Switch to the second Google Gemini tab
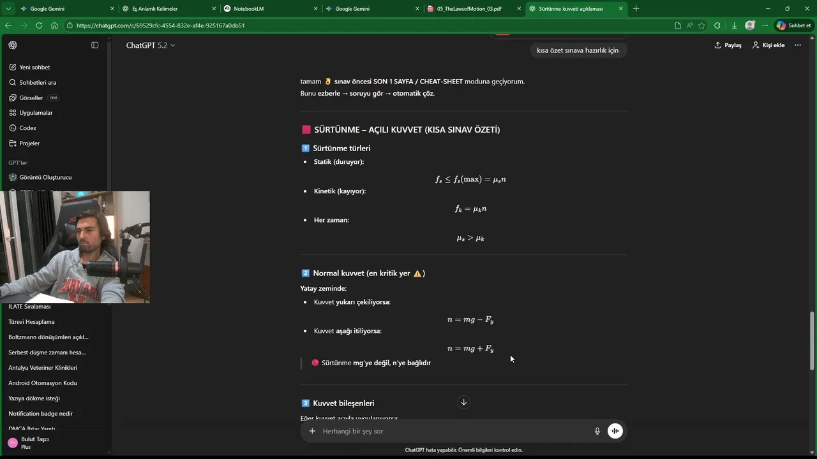The height and width of the screenshot is (459, 817). tap(372, 9)
